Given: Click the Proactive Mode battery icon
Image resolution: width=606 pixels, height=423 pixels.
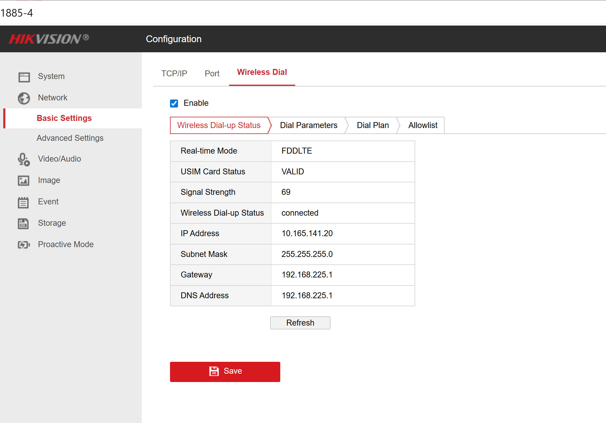Looking at the screenshot, I should coord(24,245).
